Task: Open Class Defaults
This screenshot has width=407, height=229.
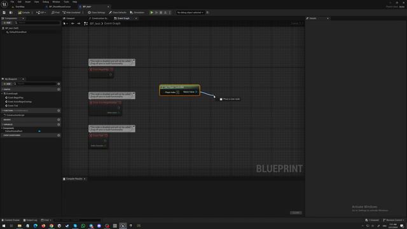Action: click(x=118, y=13)
